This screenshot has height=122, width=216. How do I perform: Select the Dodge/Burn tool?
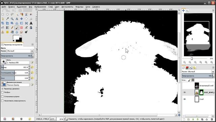pos(26,32)
